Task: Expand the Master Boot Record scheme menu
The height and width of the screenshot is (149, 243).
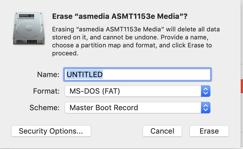Action: click(x=138, y=108)
